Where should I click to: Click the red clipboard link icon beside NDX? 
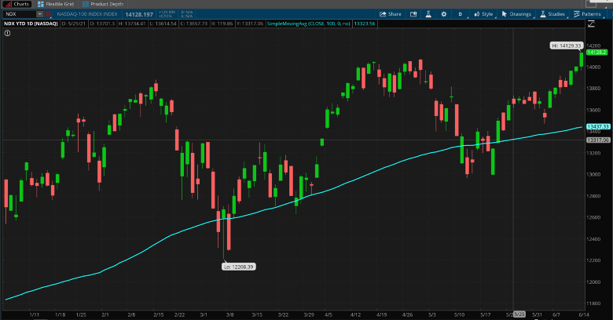click(49, 14)
